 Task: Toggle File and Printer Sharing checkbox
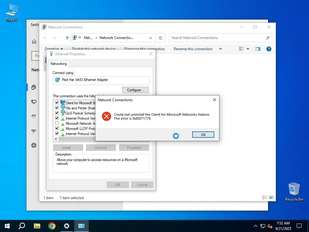57,108
